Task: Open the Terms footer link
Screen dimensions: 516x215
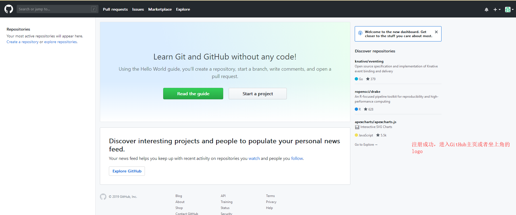Action: pyautogui.click(x=270, y=196)
